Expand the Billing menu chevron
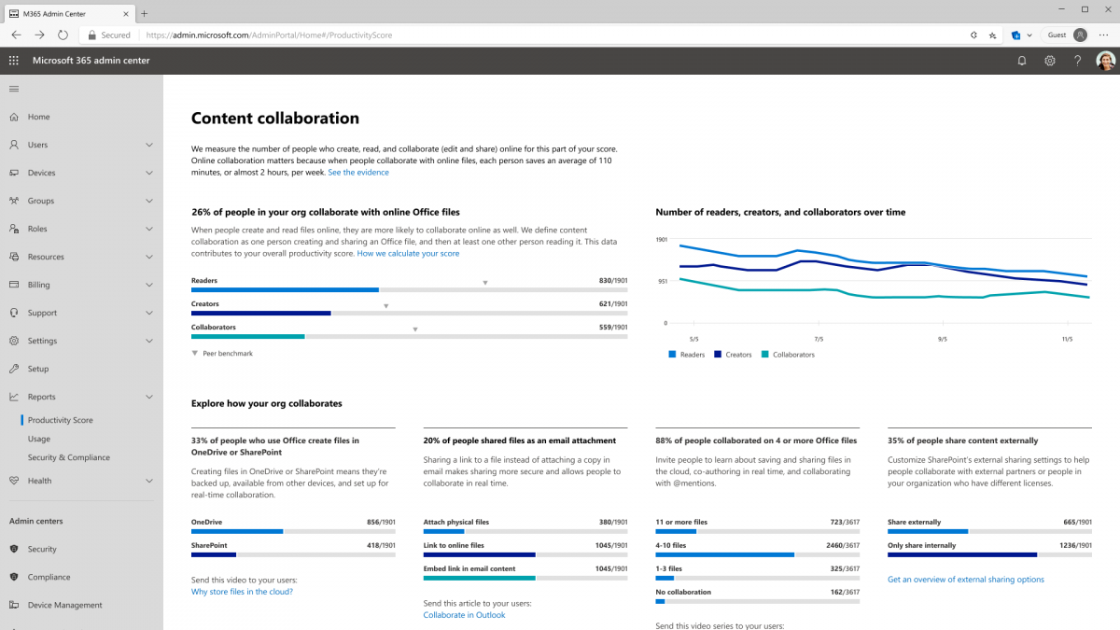The height and width of the screenshot is (630, 1120). pyautogui.click(x=149, y=285)
